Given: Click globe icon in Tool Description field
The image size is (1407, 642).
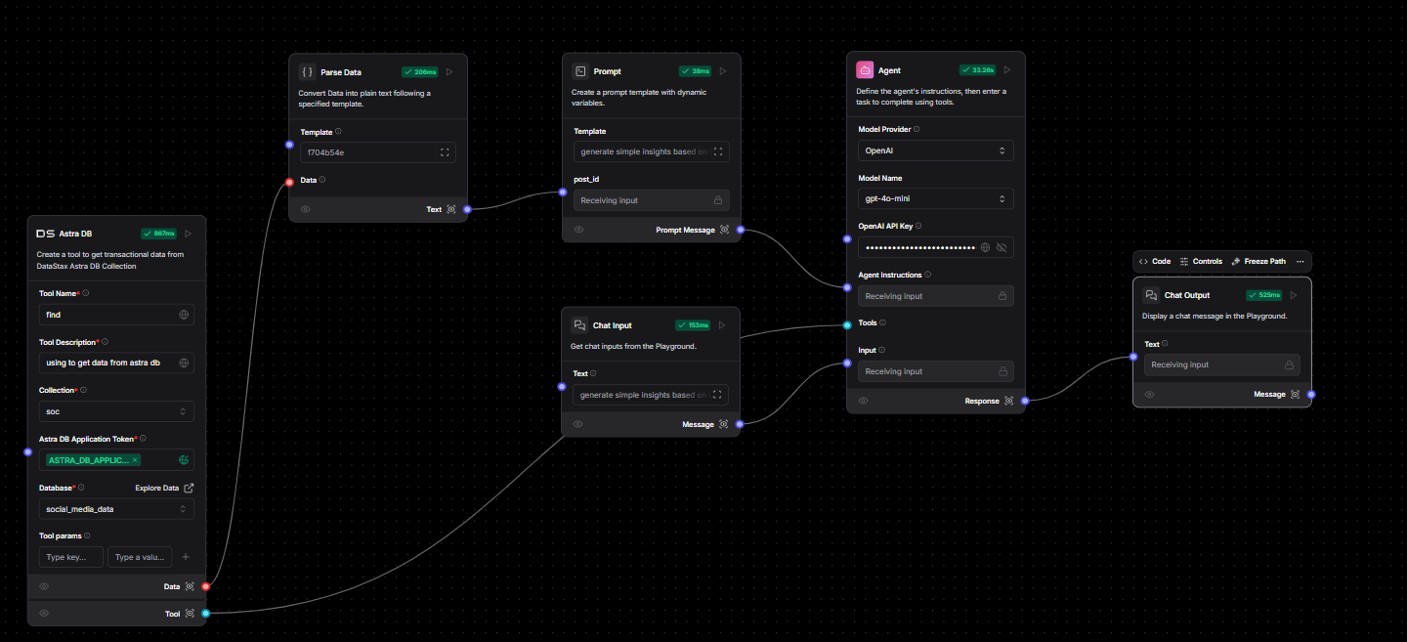Looking at the screenshot, I should click(184, 363).
